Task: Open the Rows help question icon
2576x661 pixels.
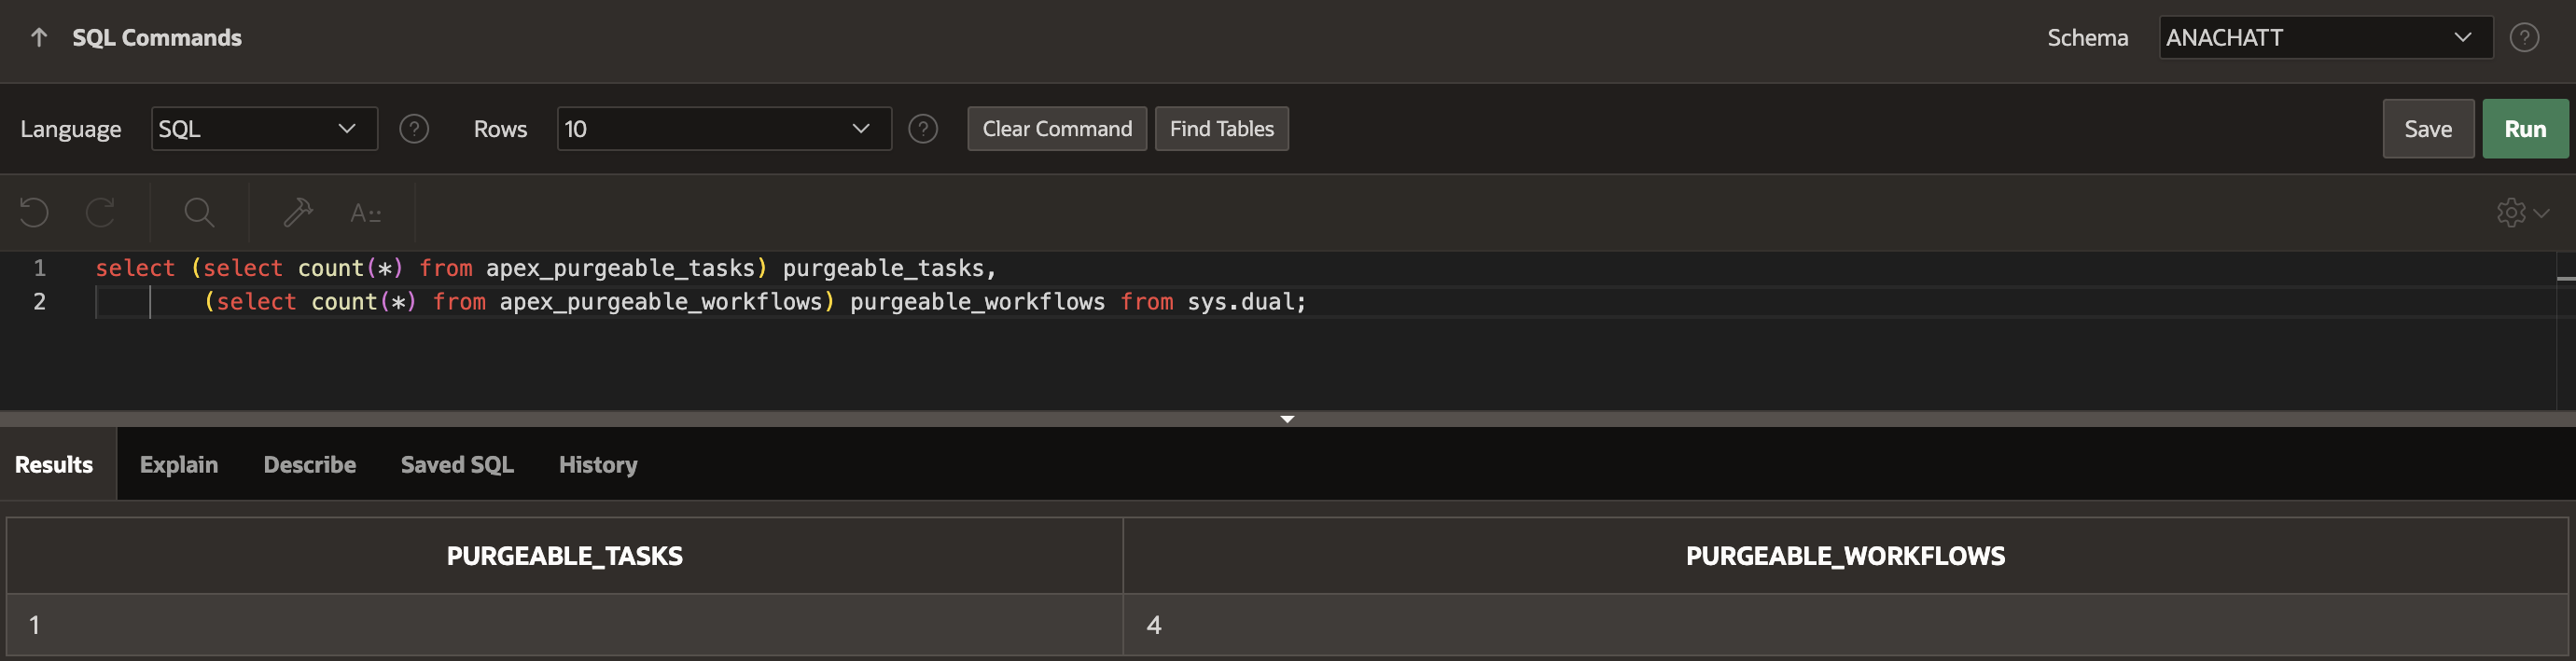Action: [x=923, y=129]
